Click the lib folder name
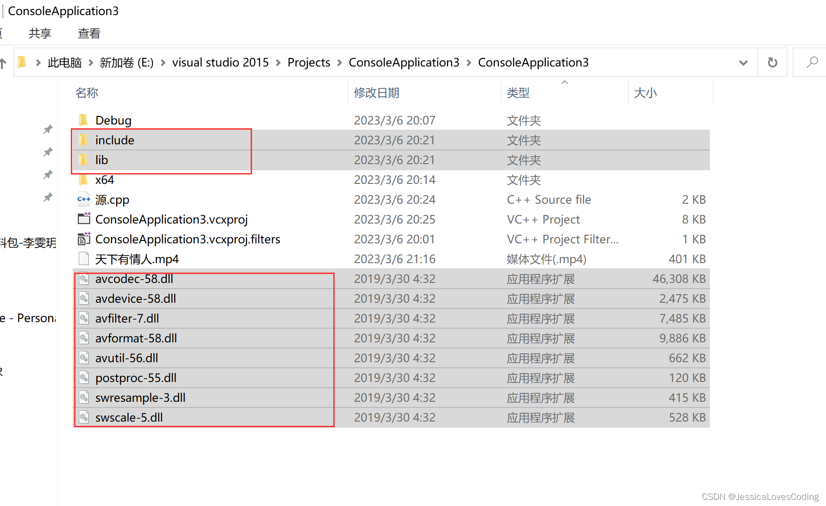Image resolution: width=826 pixels, height=506 pixels. point(101,160)
